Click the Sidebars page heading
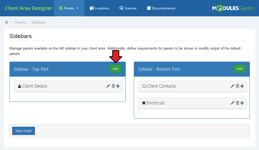The width and height of the screenshot is (259, 150). coord(20,36)
